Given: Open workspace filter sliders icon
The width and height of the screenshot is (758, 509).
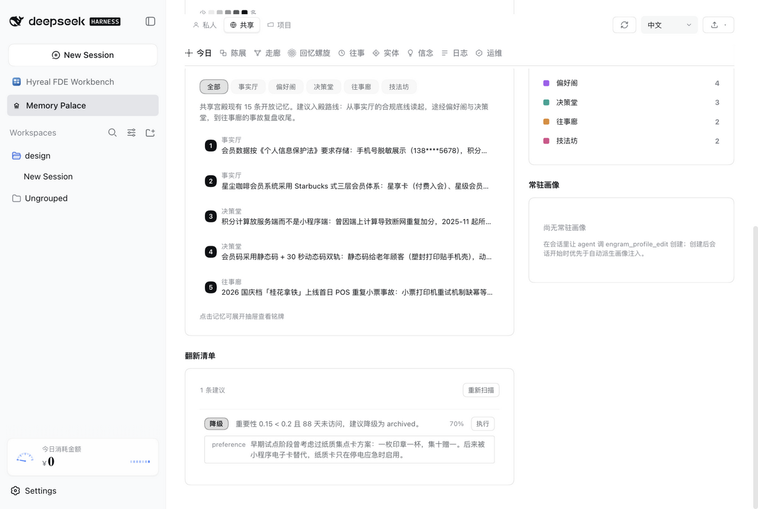Looking at the screenshot, I should coord(131,133).
